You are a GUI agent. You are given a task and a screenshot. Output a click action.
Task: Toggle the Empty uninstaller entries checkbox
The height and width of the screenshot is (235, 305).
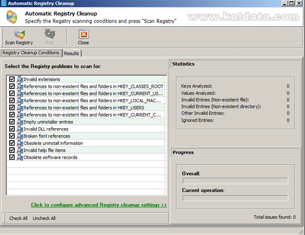pyautogui.click(x=12, y=122)
